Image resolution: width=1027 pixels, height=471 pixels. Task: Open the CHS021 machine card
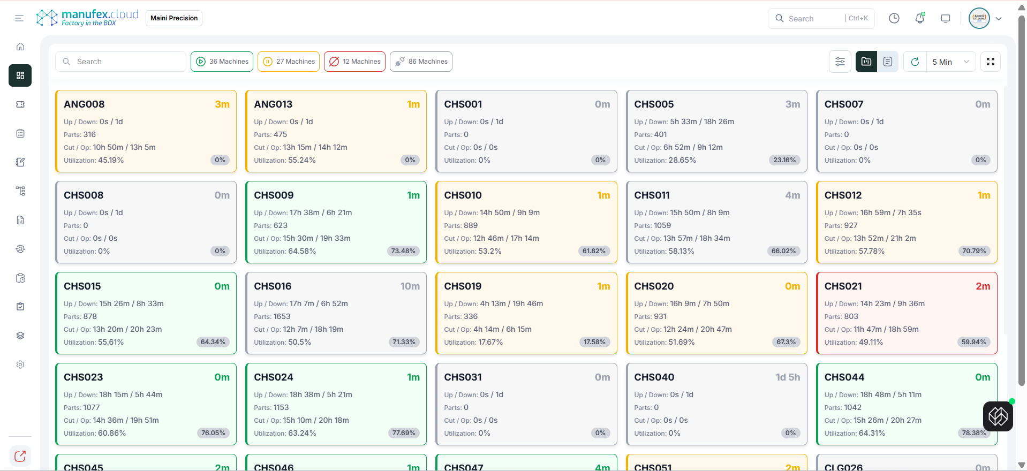[906, 313]
